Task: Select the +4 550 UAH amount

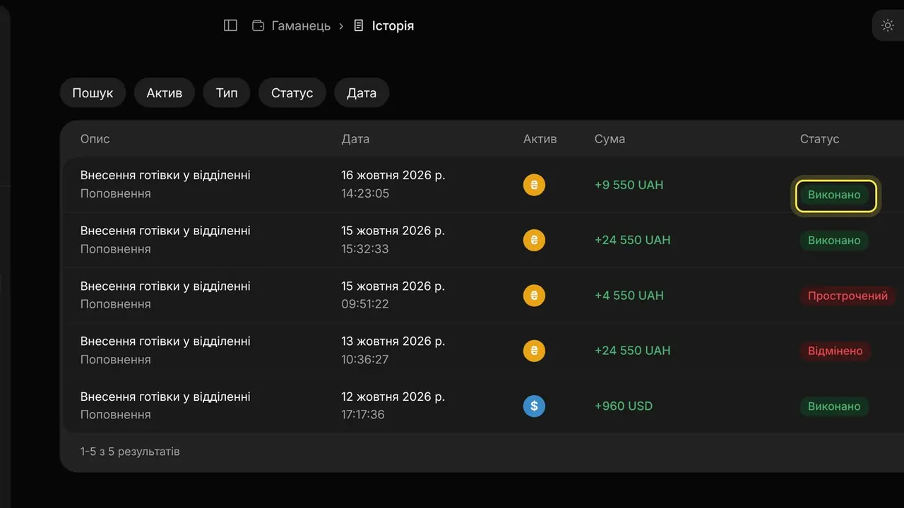Action: click(629, 296)
